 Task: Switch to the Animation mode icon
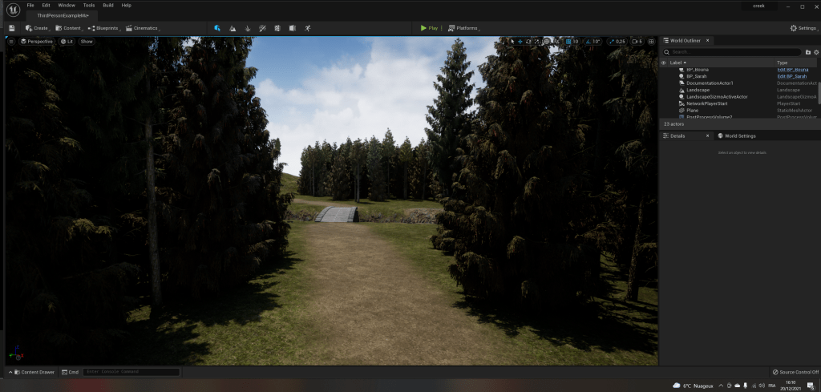tap(307, 28)
